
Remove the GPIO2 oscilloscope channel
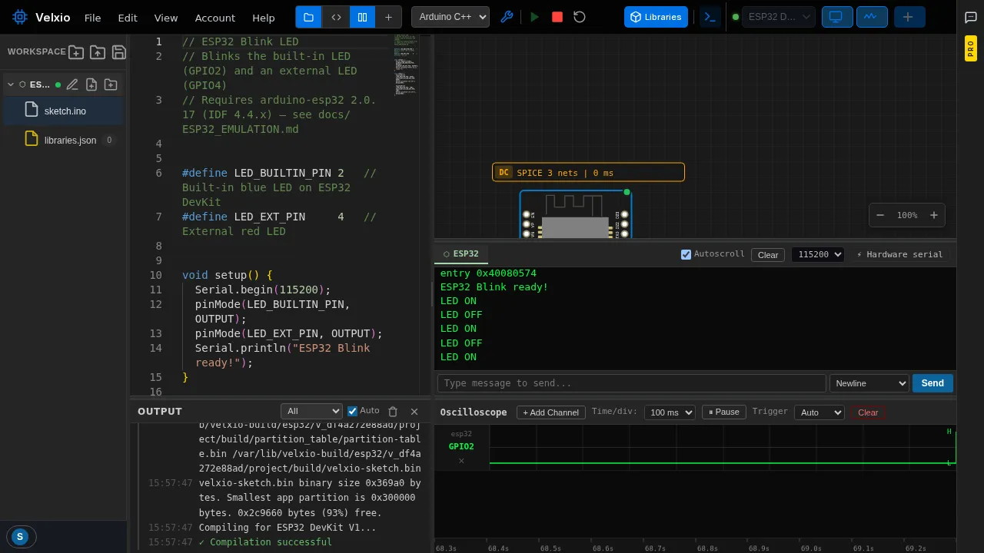pos(461,461)
